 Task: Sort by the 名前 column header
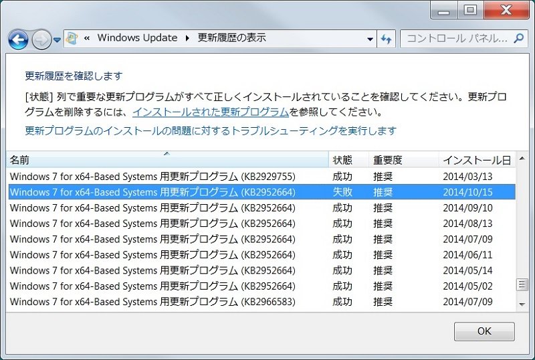pos(167,160)
